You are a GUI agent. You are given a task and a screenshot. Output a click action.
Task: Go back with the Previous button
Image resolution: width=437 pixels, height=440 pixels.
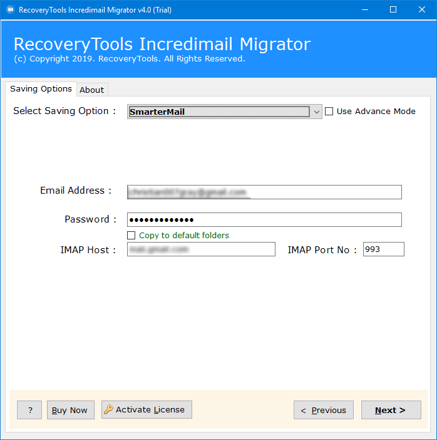[324, 410]
